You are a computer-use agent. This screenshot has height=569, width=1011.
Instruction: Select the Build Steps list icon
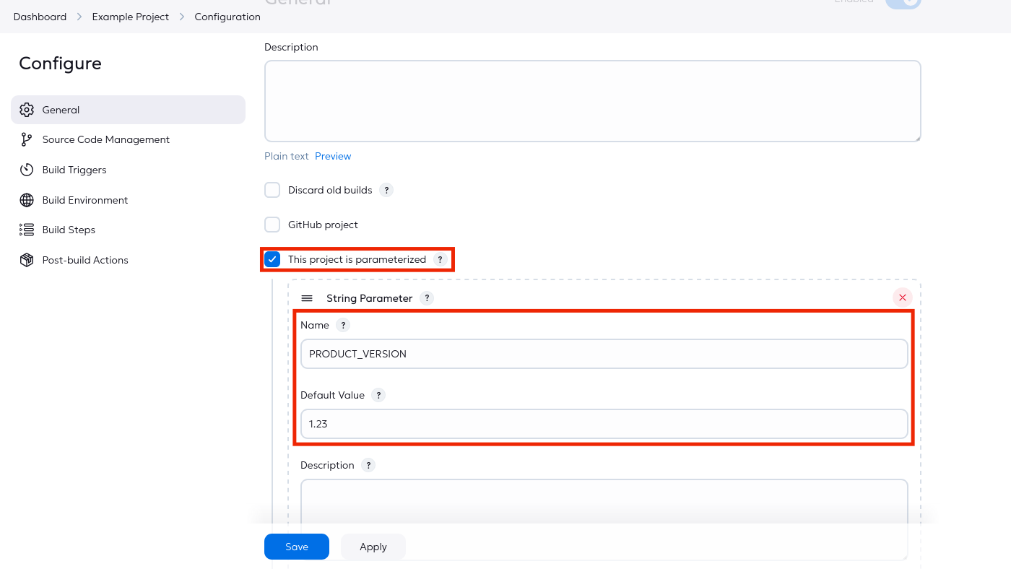click(27, 229)
